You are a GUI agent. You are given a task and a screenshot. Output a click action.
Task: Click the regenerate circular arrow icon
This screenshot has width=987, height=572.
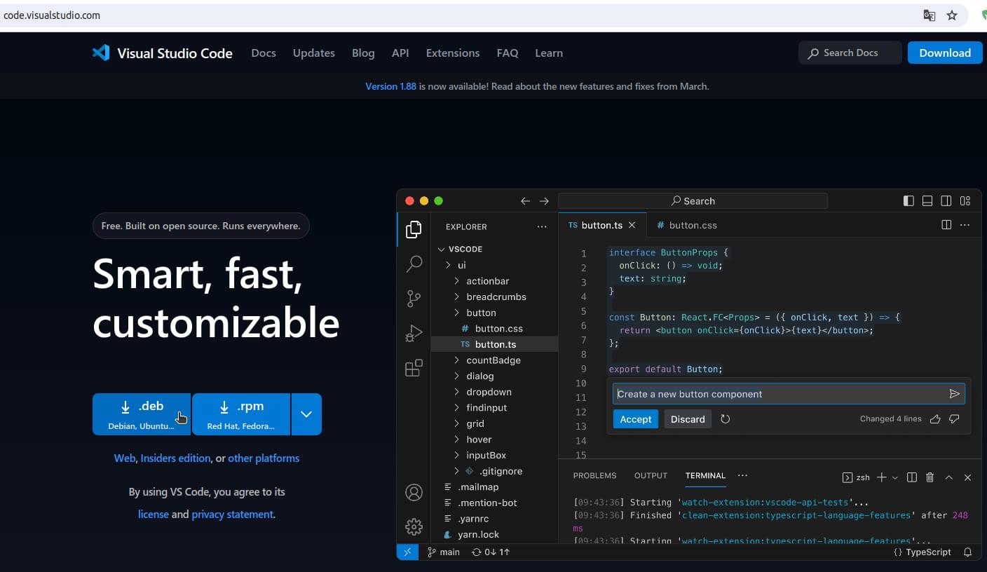726,419
